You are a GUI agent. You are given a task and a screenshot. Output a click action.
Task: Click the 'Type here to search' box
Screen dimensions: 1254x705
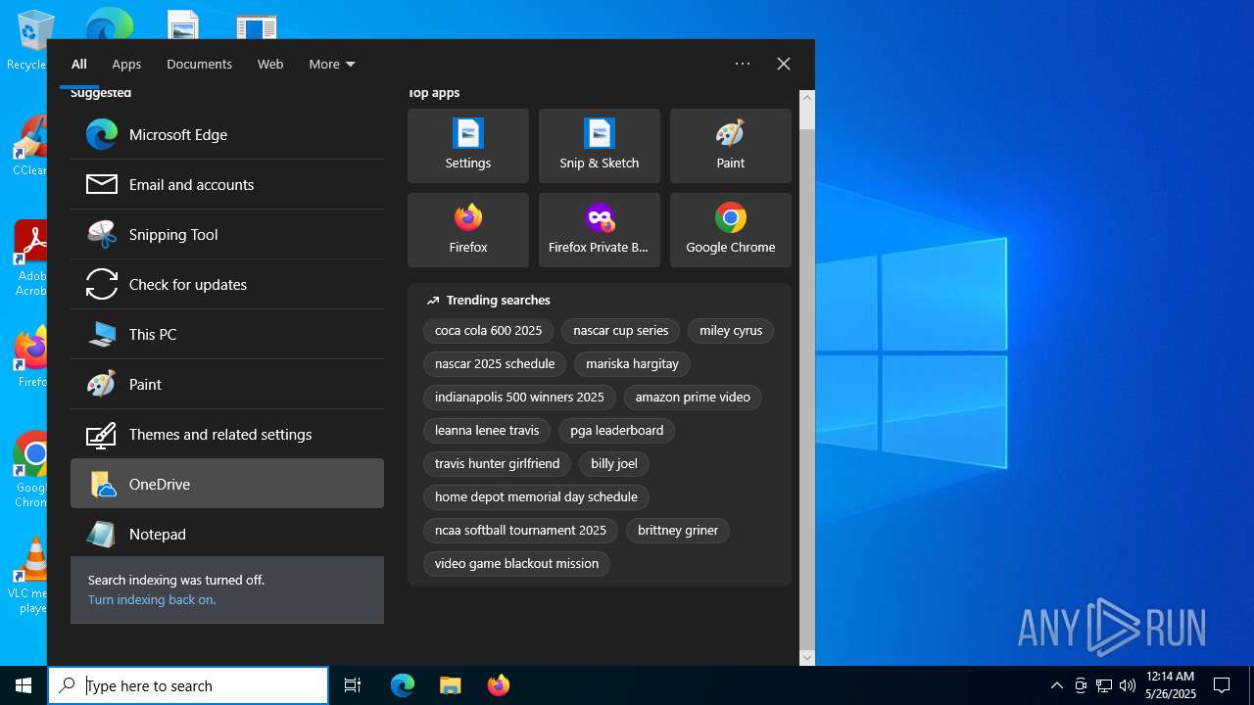188,685
